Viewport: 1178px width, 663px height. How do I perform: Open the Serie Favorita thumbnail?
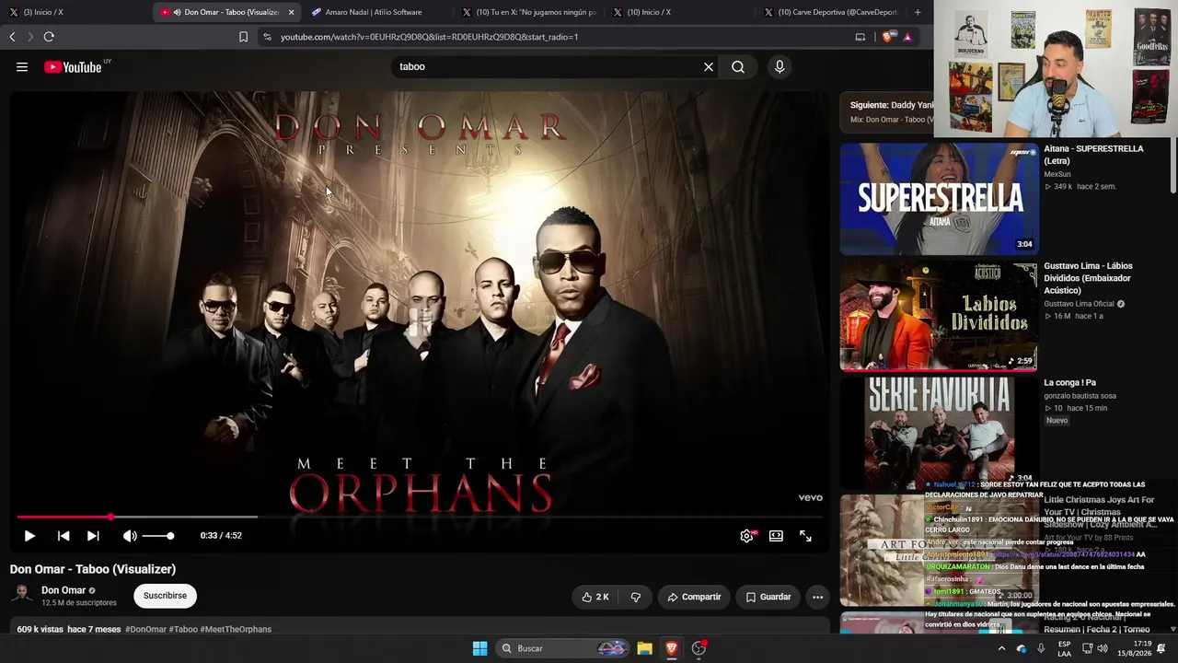(939, 432)
